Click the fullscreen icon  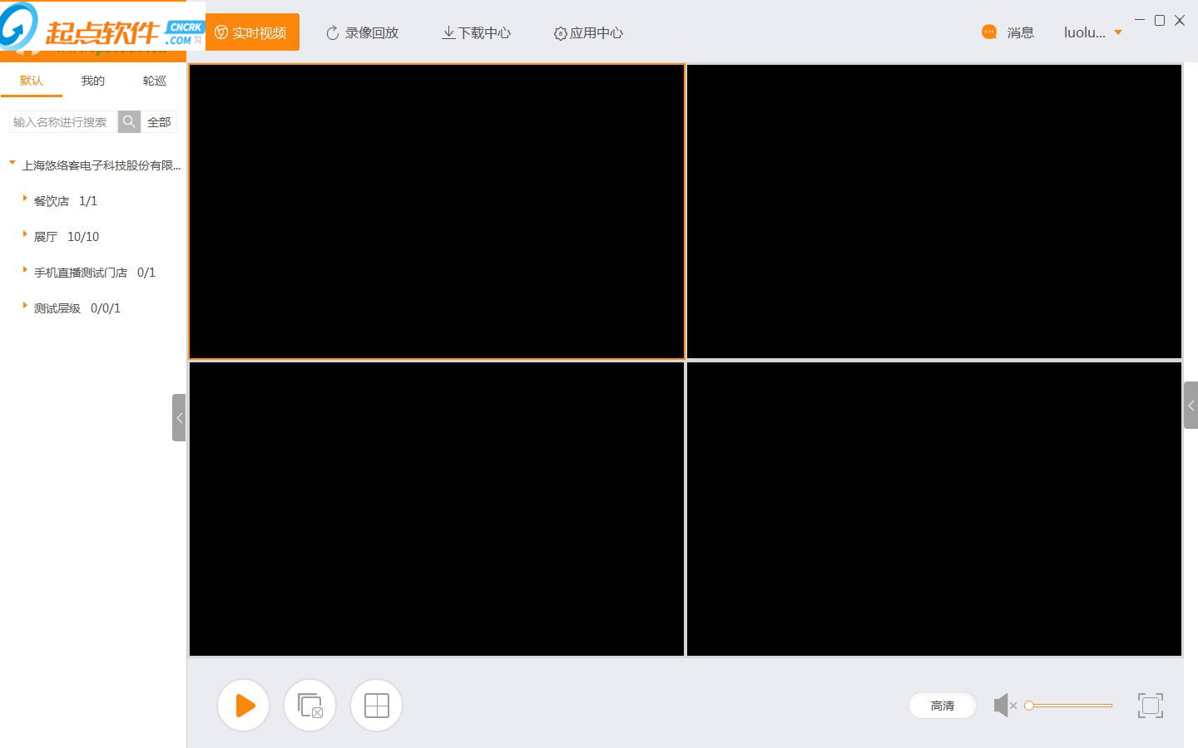coord(1151,706)
